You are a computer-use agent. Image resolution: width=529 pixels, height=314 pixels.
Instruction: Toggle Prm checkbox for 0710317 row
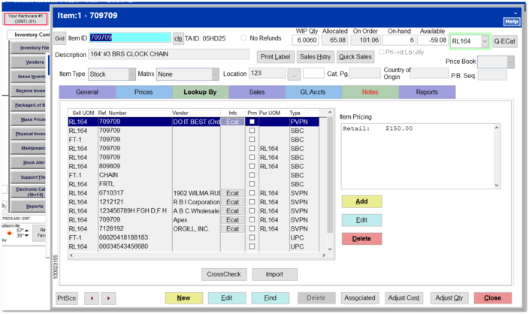(252, 193)
